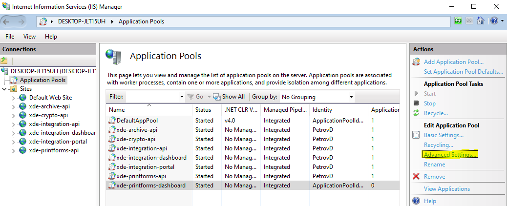Expand xde-archive-api site node

13,106
